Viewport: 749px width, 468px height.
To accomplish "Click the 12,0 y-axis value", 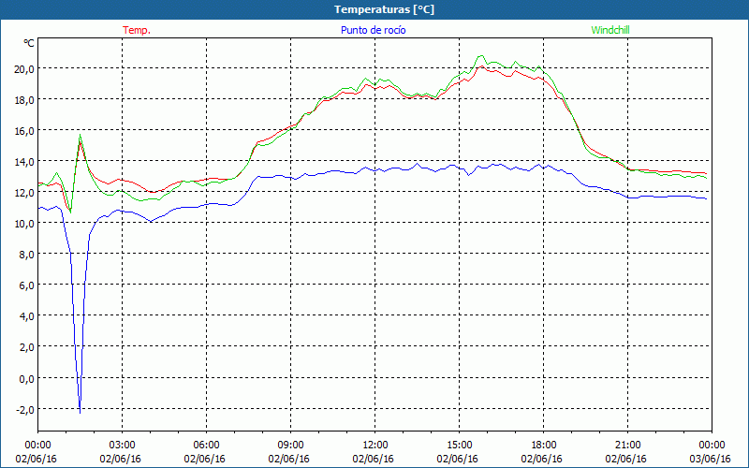I will [24, 193].
